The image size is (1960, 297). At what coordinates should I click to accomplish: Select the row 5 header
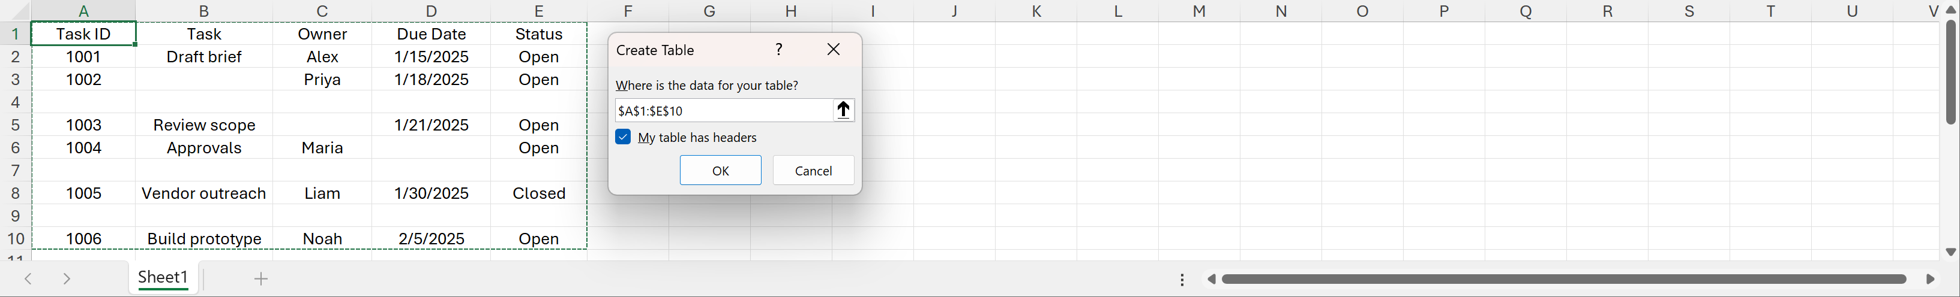[14, 125]
